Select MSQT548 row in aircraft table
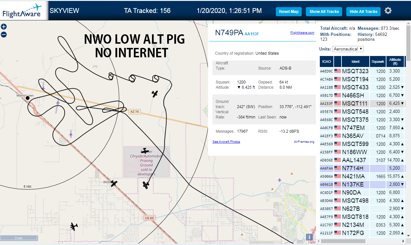This screenshot has width=411, height=245. point(362,111)
